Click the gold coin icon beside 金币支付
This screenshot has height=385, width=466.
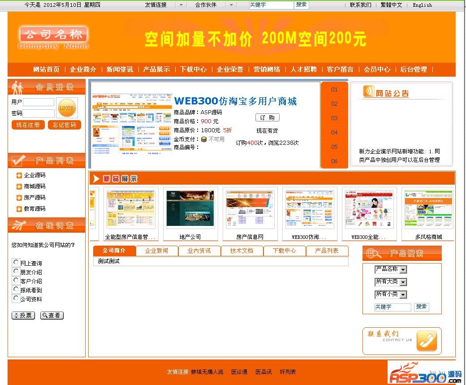[204, 139]
